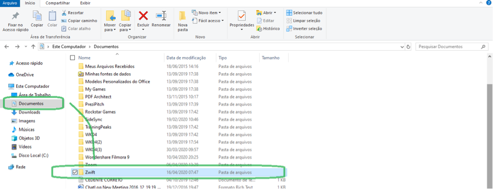493x189 pixels.
Task: Sort by the Tipo column header
Action: [223, 58]
